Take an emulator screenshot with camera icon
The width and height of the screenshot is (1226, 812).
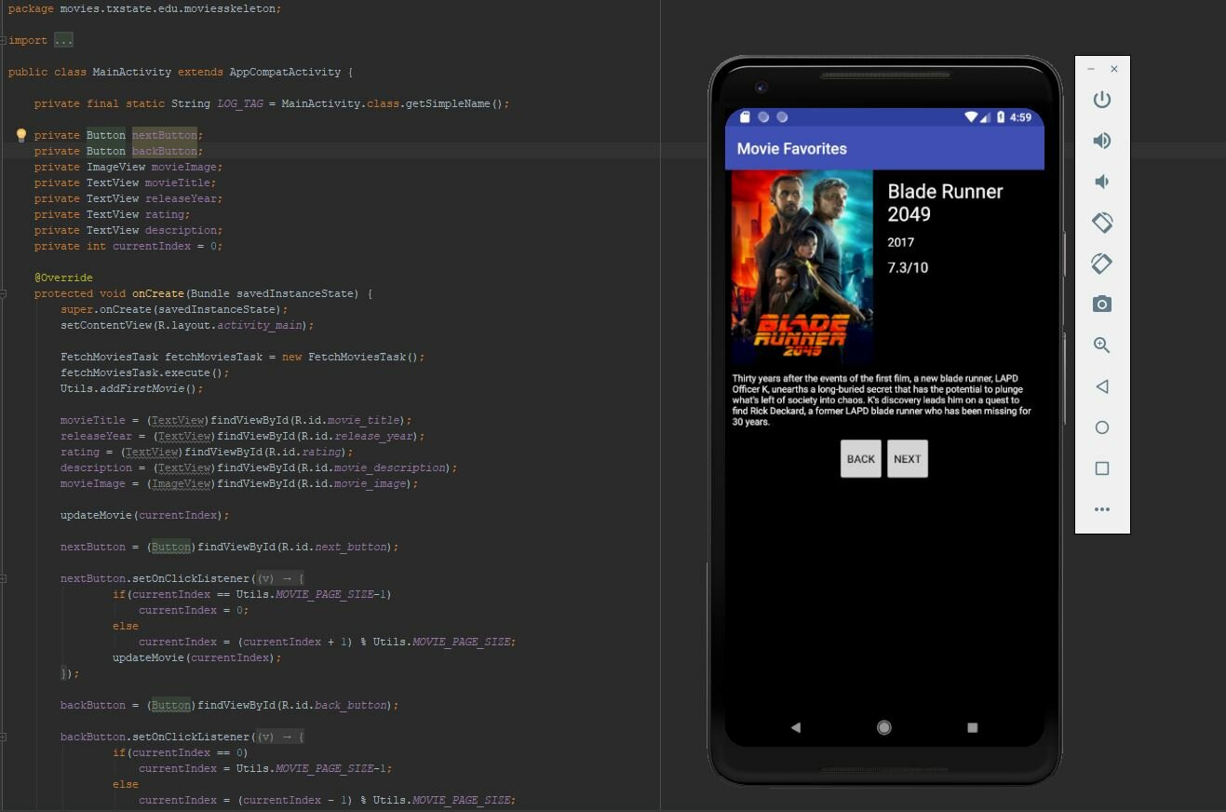pyautogui.click(x=1102, y=304)
